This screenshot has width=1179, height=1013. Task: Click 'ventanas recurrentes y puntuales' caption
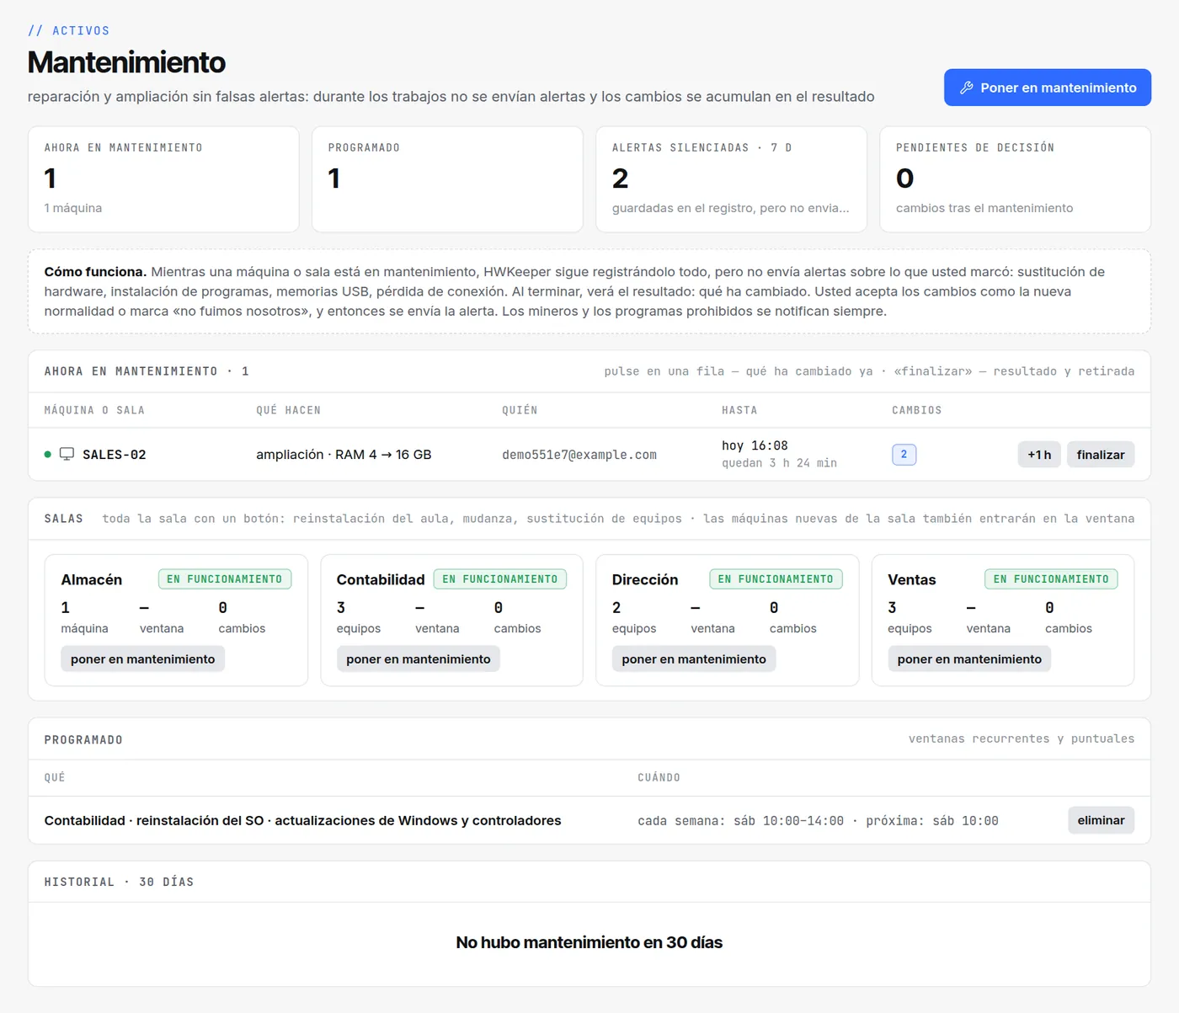(x=1022, y=738)
